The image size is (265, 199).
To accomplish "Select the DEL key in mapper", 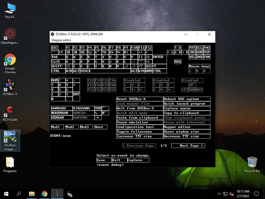I will click(x=192, y=57).
